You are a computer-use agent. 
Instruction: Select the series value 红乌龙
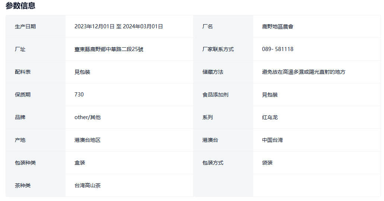[270, 117]
